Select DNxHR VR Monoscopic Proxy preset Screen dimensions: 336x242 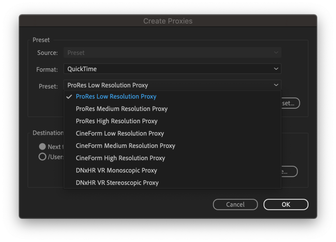tap(116, 170)
